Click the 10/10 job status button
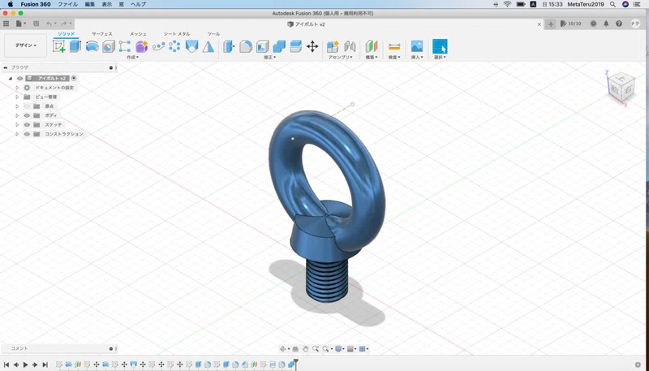The height and width of the screenshot is (371, 649). tap(571, 24)
